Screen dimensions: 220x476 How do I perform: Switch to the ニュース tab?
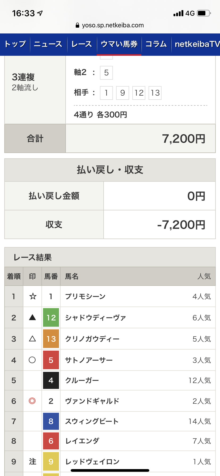tap(48, 44)
